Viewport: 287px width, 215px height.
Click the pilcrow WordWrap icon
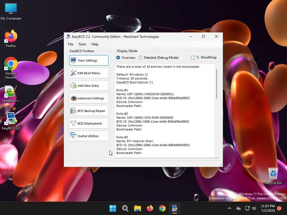(x=198, y=57)
